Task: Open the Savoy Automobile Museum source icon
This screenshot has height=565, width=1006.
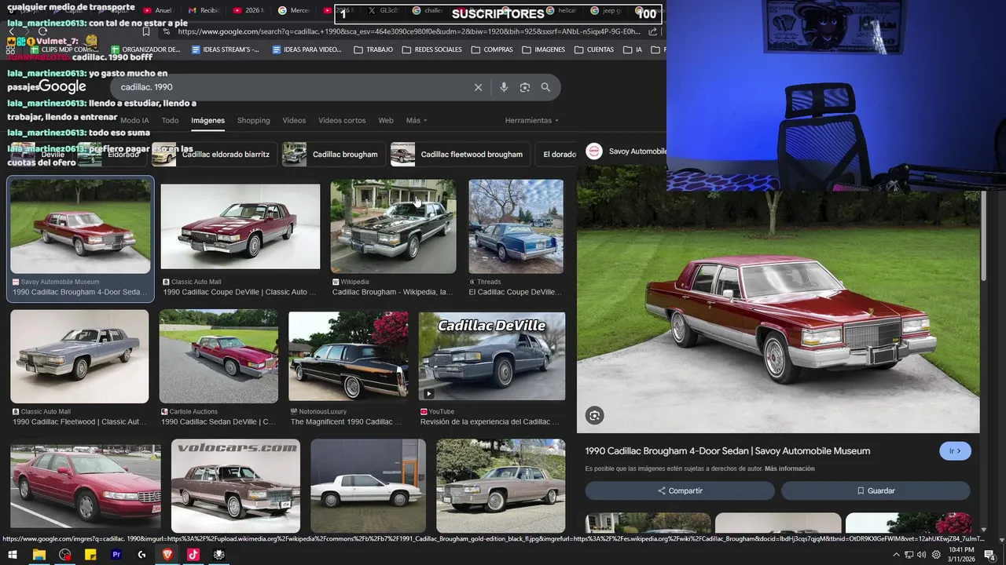Action: click(x=595, y=151)
